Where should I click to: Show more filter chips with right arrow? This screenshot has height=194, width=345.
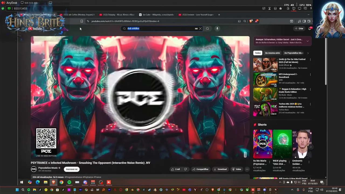308,53
